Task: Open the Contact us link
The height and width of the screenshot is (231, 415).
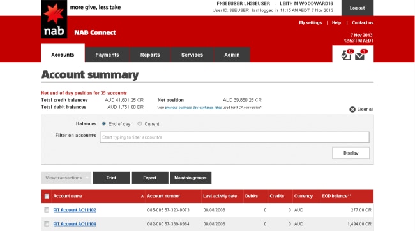Action: click(x=363, y=23)
